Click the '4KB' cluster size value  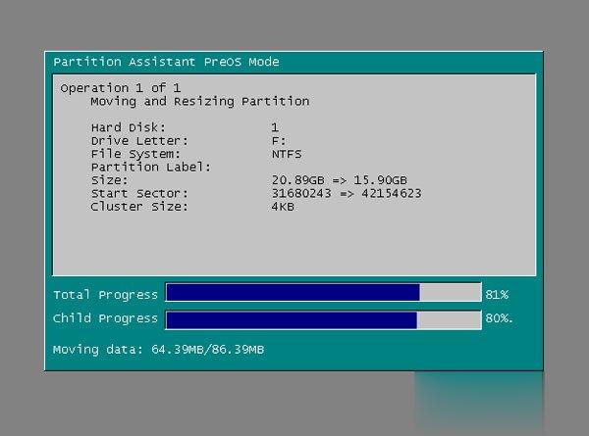(x=283, y=207)
